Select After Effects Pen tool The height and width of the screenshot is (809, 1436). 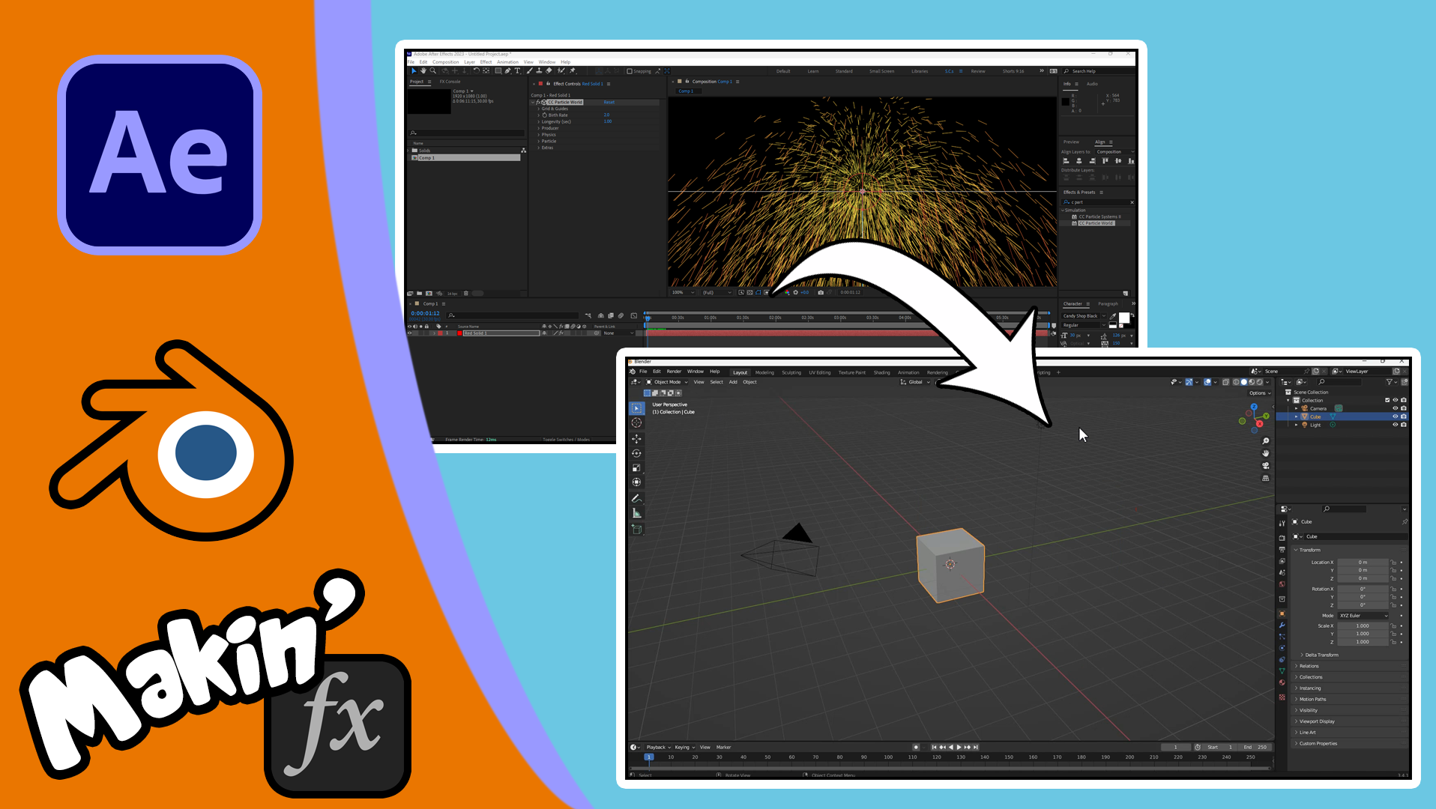click(x=507, y=71)
